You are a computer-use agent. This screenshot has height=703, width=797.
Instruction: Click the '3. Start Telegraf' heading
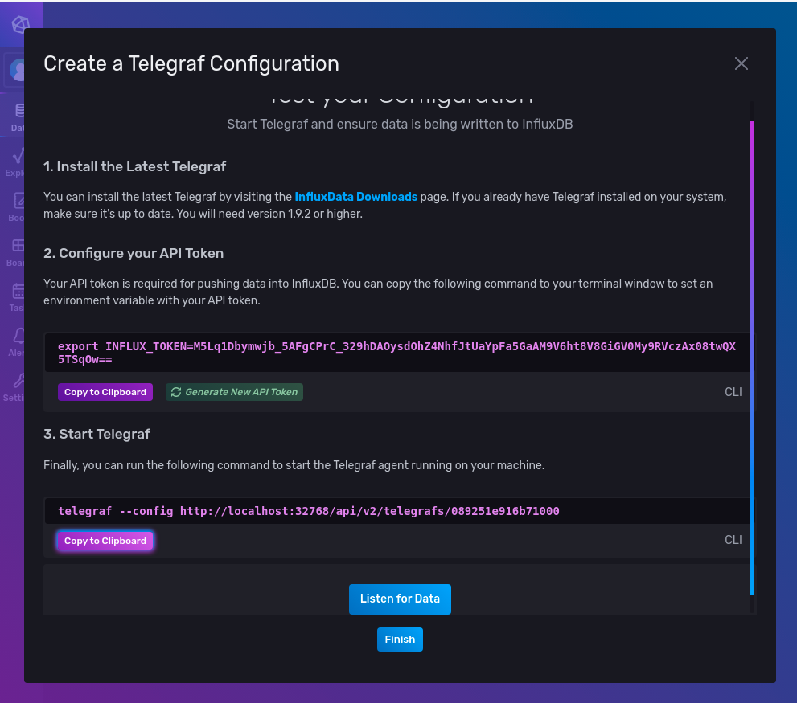tap(97, 435)
